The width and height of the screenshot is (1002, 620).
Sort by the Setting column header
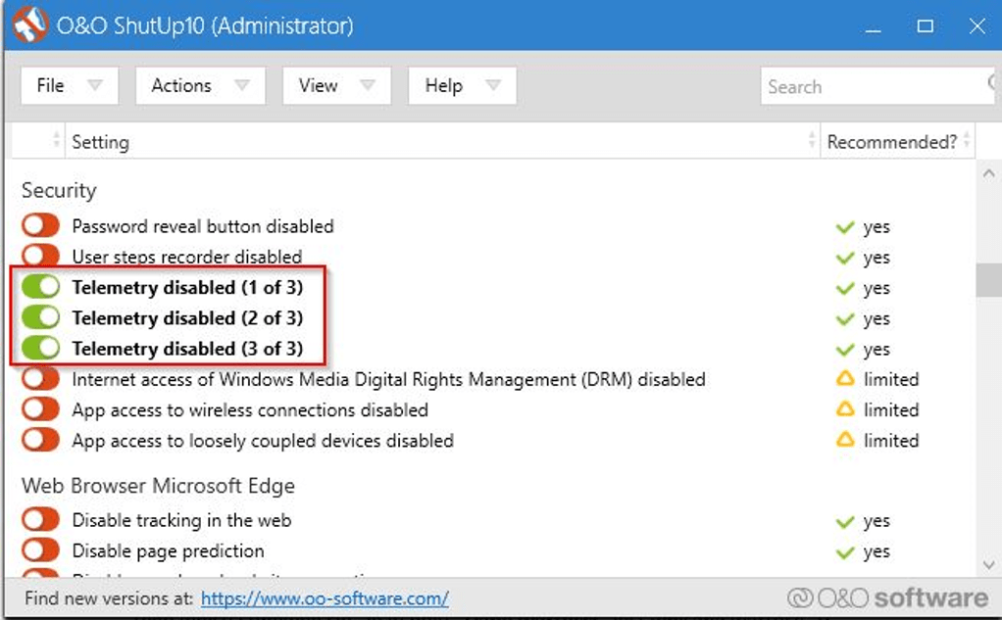(x=100, y=142)
